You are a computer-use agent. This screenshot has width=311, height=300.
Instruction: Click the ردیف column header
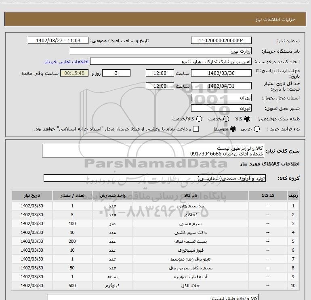(x=293, y=195)
